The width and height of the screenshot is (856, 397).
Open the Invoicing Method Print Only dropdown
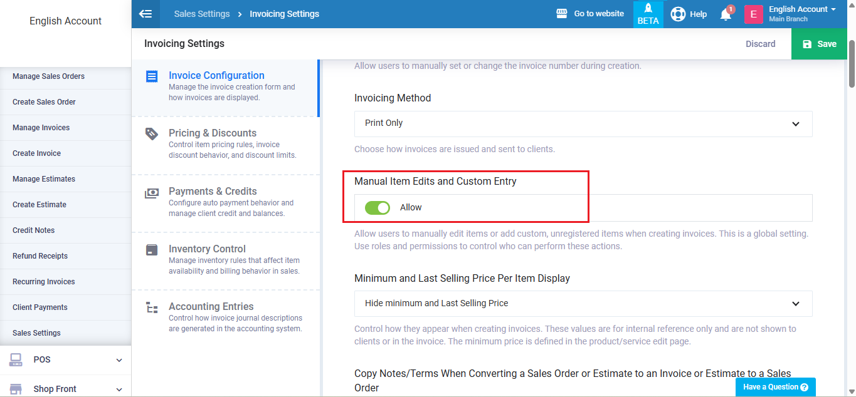pos(583,124)
